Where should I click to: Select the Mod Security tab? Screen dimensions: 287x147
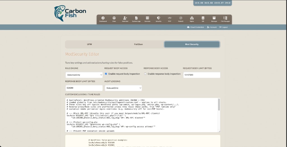point(192,44)
